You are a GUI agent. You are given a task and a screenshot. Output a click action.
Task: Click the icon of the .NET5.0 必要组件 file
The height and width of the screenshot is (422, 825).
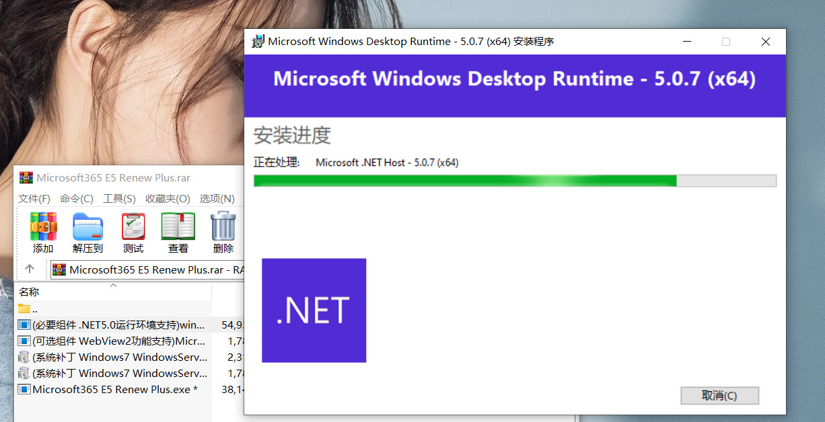coord(24,325)
